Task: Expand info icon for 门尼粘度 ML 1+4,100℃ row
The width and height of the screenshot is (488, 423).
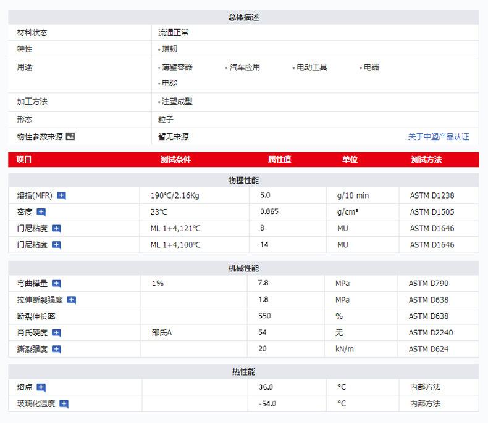Action: point(56,245)
